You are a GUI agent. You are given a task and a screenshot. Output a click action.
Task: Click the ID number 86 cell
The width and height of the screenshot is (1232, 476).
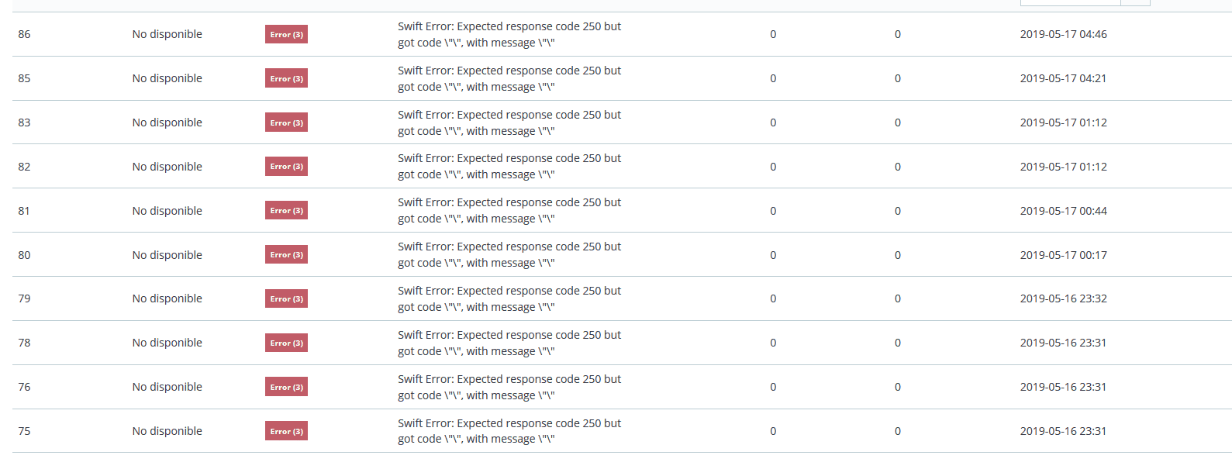25,34
